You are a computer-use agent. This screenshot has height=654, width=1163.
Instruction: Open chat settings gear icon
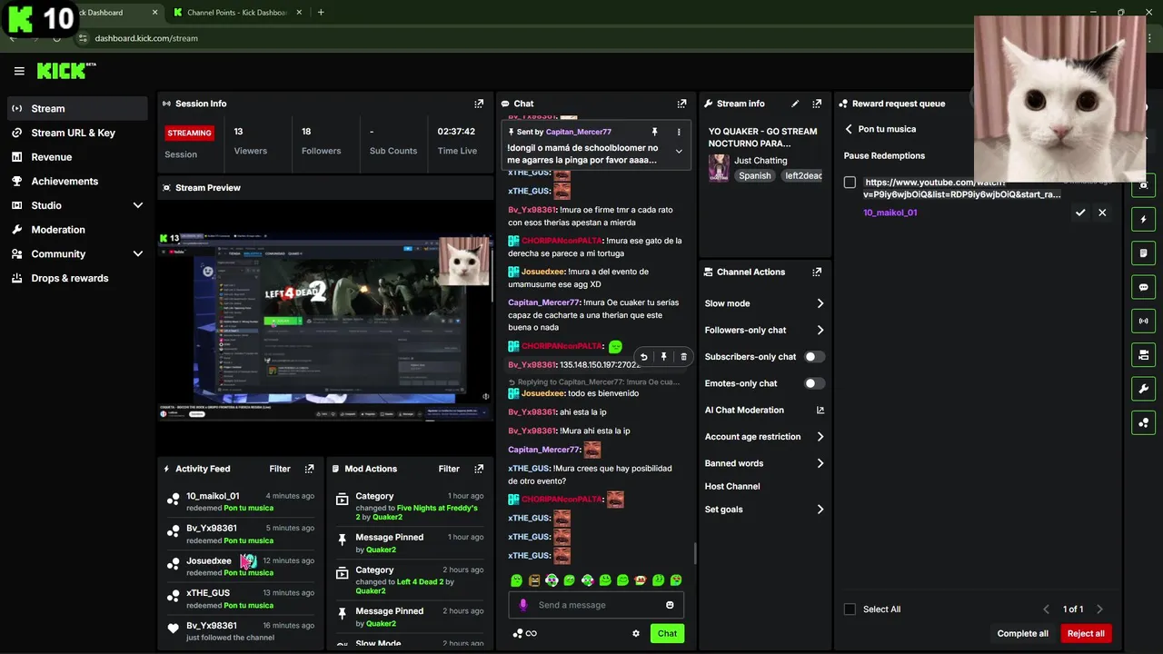(636, 633)
